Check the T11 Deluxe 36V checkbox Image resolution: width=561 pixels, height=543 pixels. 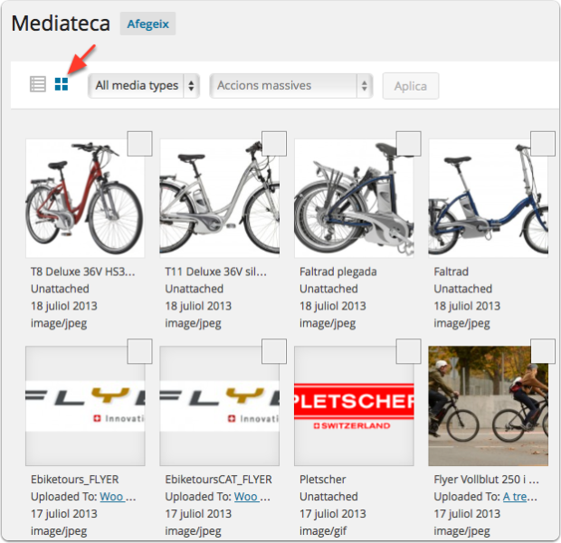point(274,144)
